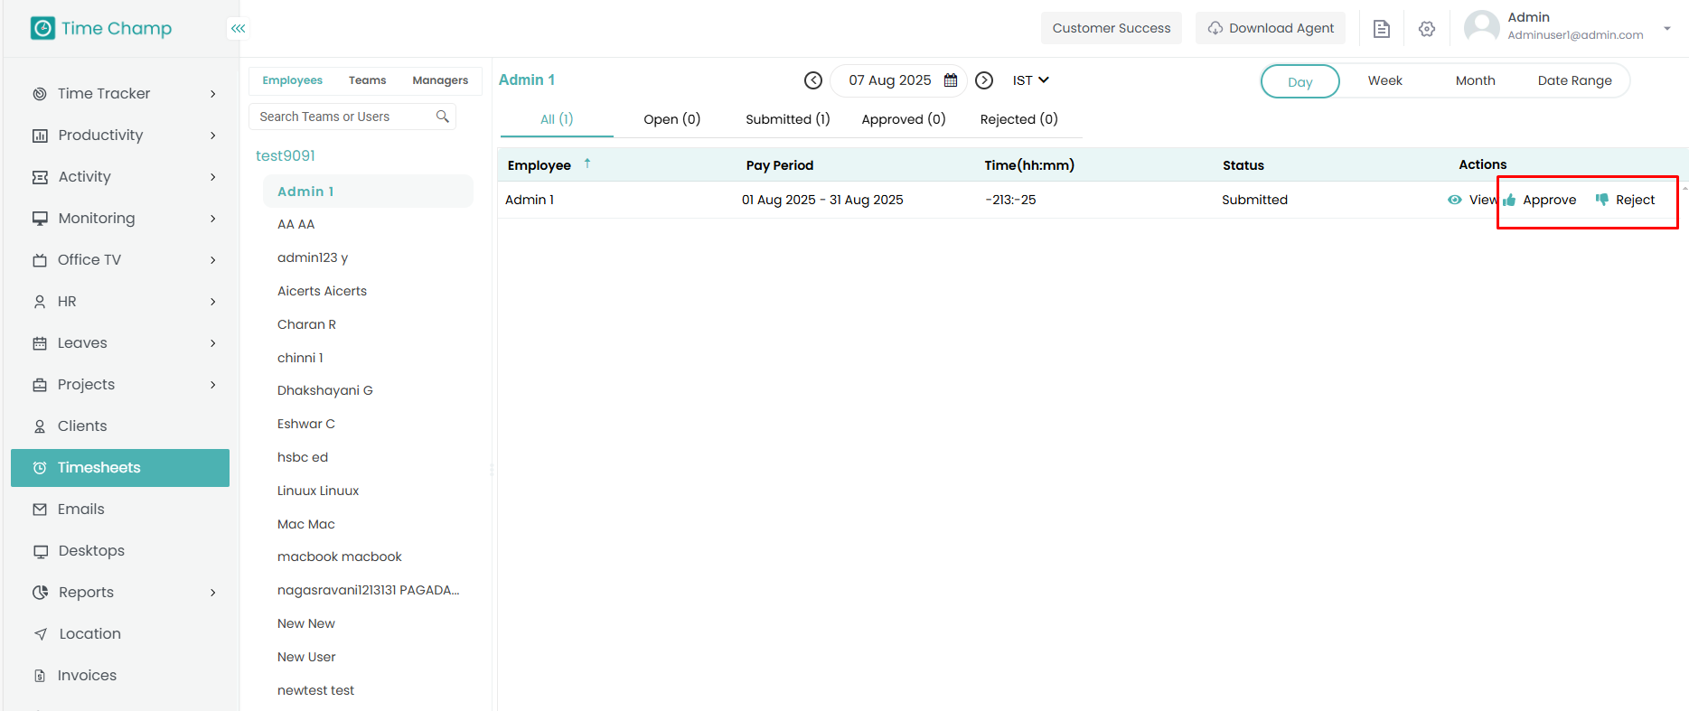Expand the Activity submenu chevron
Image resolution: width=1689 pixels, height=711 pixels.
[x=213, y=177]
